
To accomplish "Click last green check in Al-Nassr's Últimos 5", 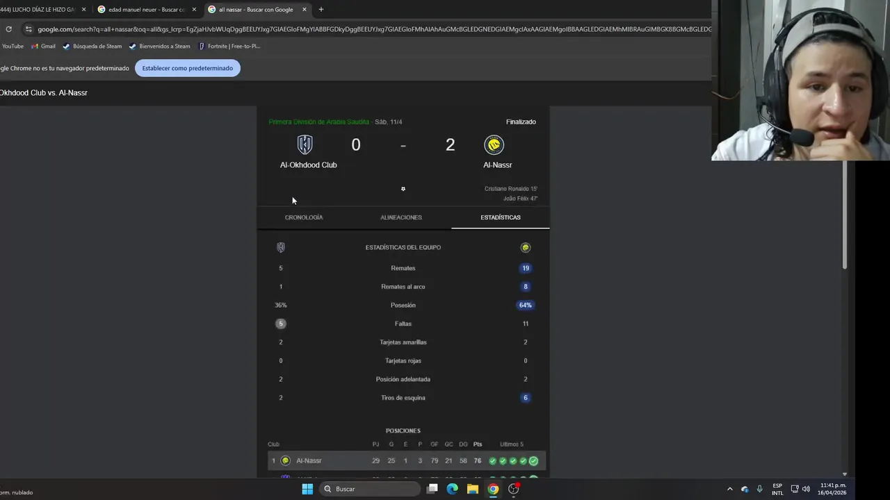I will tap(533, 461).
